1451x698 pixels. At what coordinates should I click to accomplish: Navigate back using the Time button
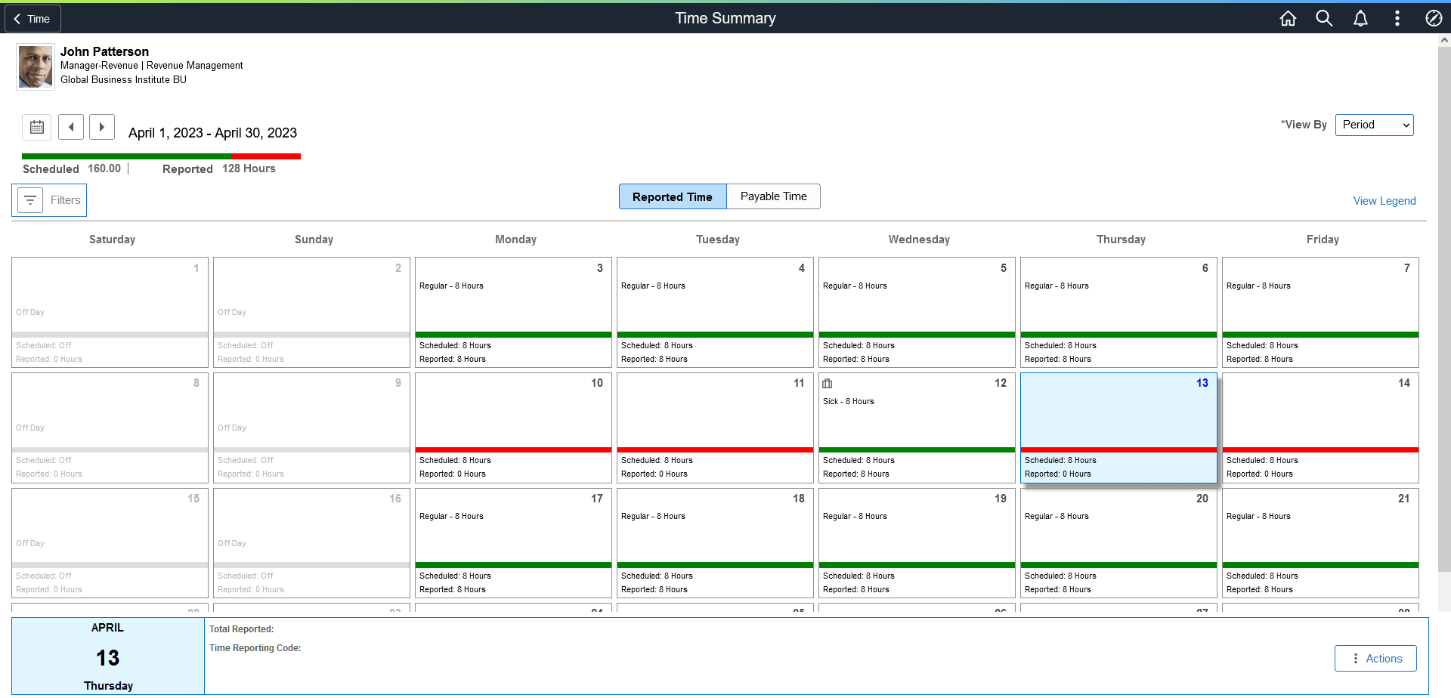32,18
